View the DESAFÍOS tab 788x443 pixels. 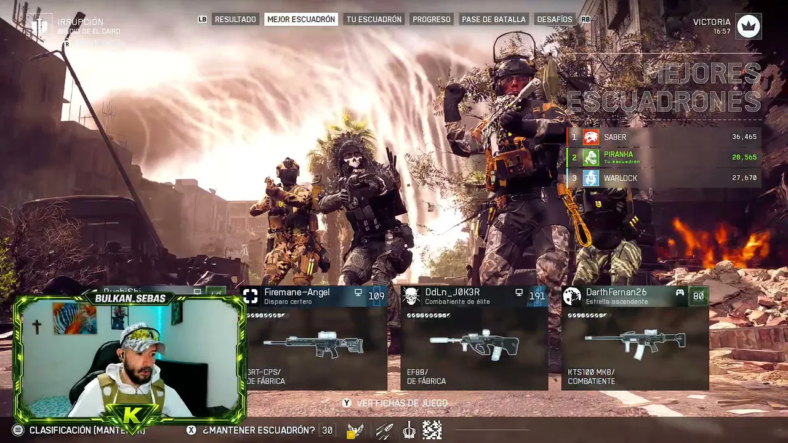point(555,20)
